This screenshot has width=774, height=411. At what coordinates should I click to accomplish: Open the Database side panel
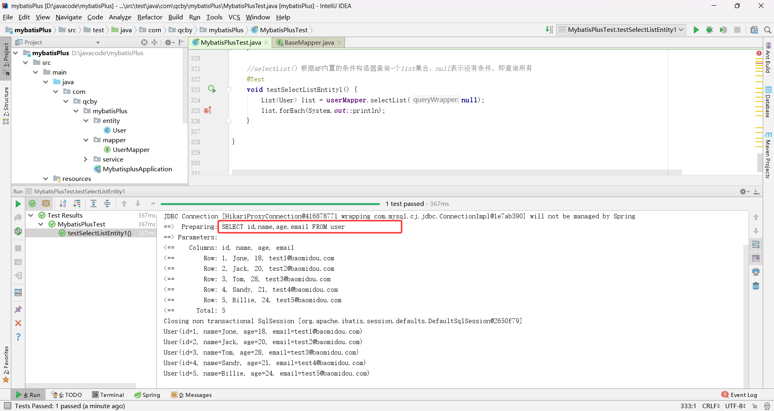[x=768, y=102]
